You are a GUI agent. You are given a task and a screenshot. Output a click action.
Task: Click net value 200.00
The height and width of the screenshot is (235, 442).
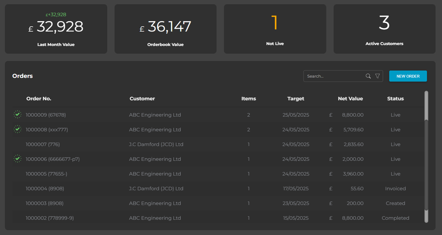click(355, 203)
